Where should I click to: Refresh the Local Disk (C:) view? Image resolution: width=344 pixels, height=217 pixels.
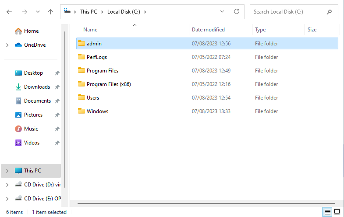coord(237,12)
